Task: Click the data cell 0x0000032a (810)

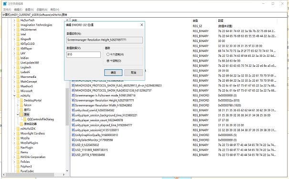Action: tap(229, 100)
